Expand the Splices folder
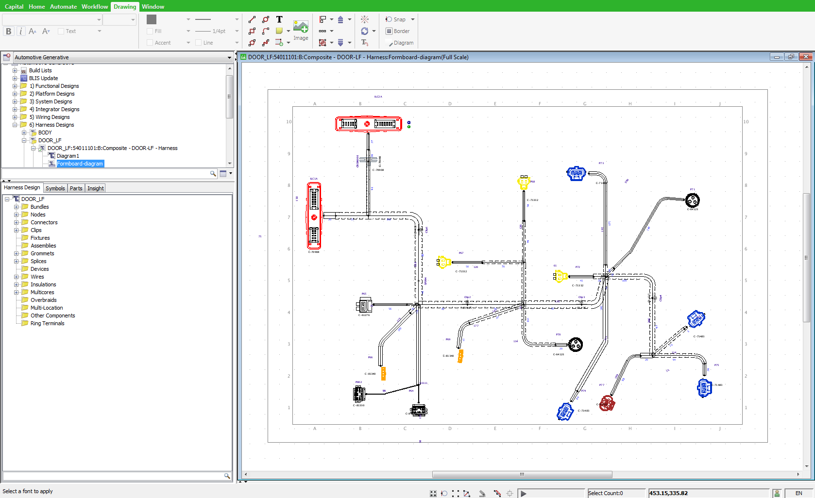 tap(16, 261)
